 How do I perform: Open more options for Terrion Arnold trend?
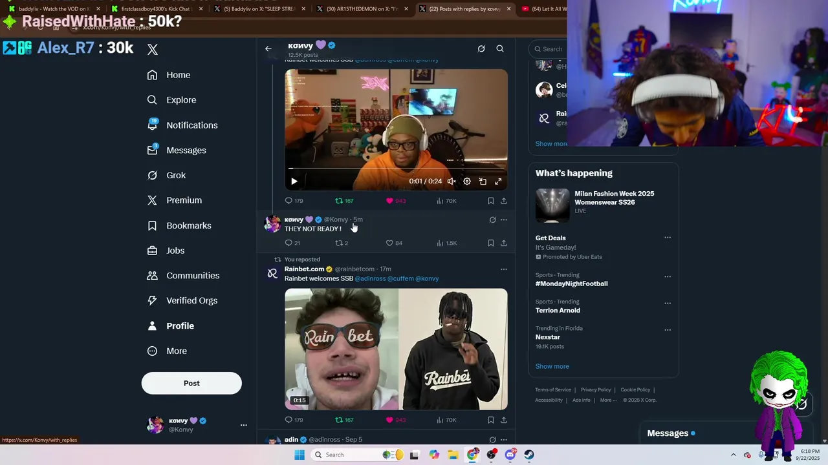(x=668, y=303)
